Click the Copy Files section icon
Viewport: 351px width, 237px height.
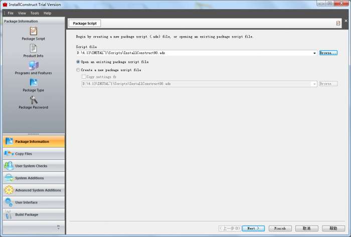[x=9, y=154]
